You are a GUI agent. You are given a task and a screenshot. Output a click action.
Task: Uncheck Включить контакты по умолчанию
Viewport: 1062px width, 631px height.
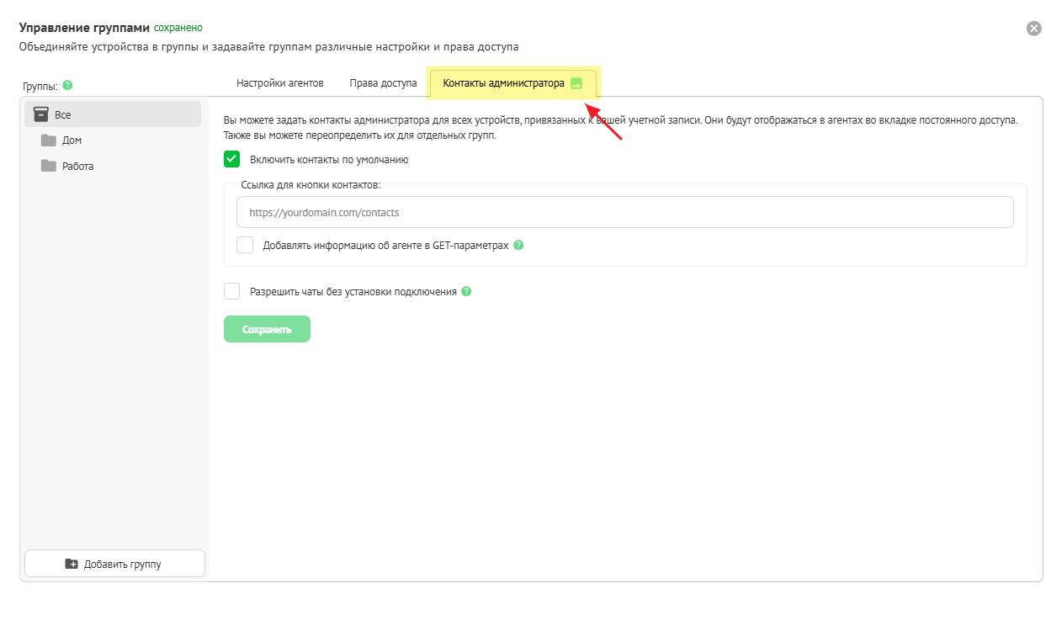[232, 159]
